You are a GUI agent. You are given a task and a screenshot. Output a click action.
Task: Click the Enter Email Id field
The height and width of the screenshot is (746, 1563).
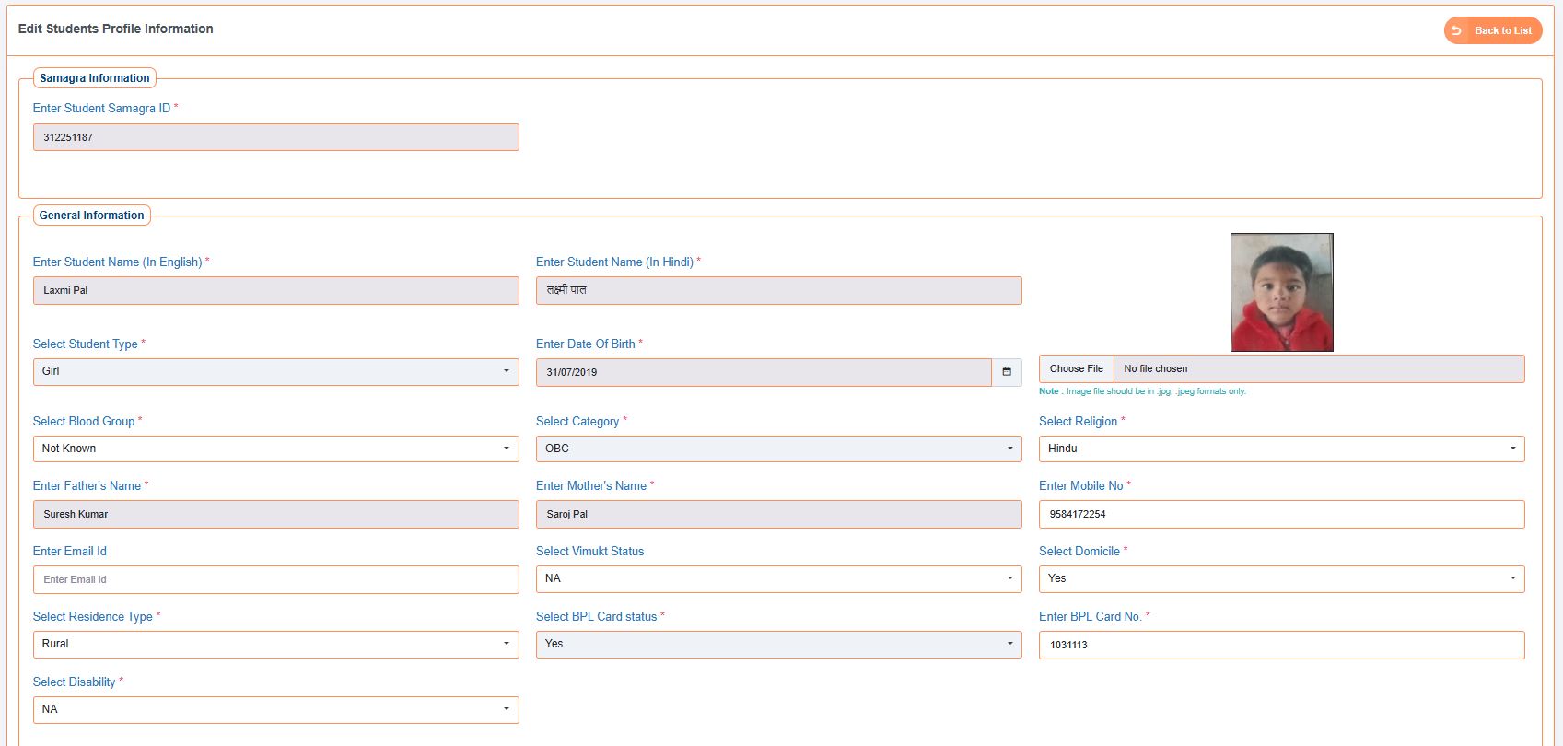point(275,579)
